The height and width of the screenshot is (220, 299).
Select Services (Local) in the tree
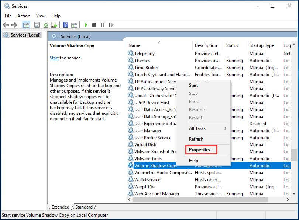(x=23, y=35)
